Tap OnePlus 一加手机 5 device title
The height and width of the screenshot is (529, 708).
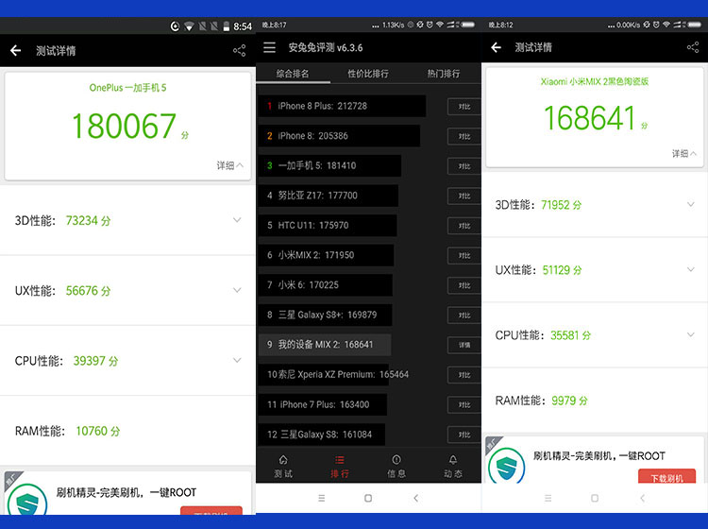pyautogui.click(x=127, y=88)
